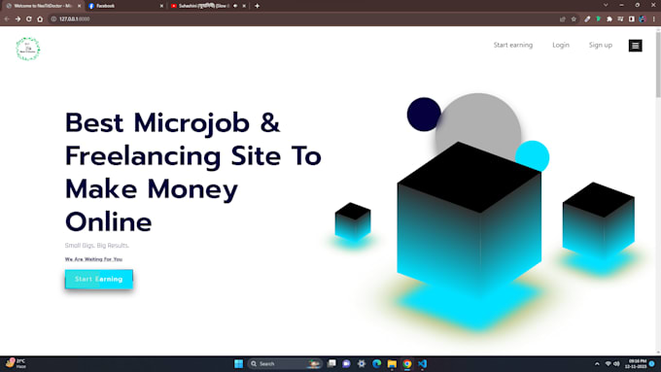Image resolution: width=661 pixels, height=372 pixels.
Task: Click the We Are Waiting For You link
Action: click(x=93, y=259)
